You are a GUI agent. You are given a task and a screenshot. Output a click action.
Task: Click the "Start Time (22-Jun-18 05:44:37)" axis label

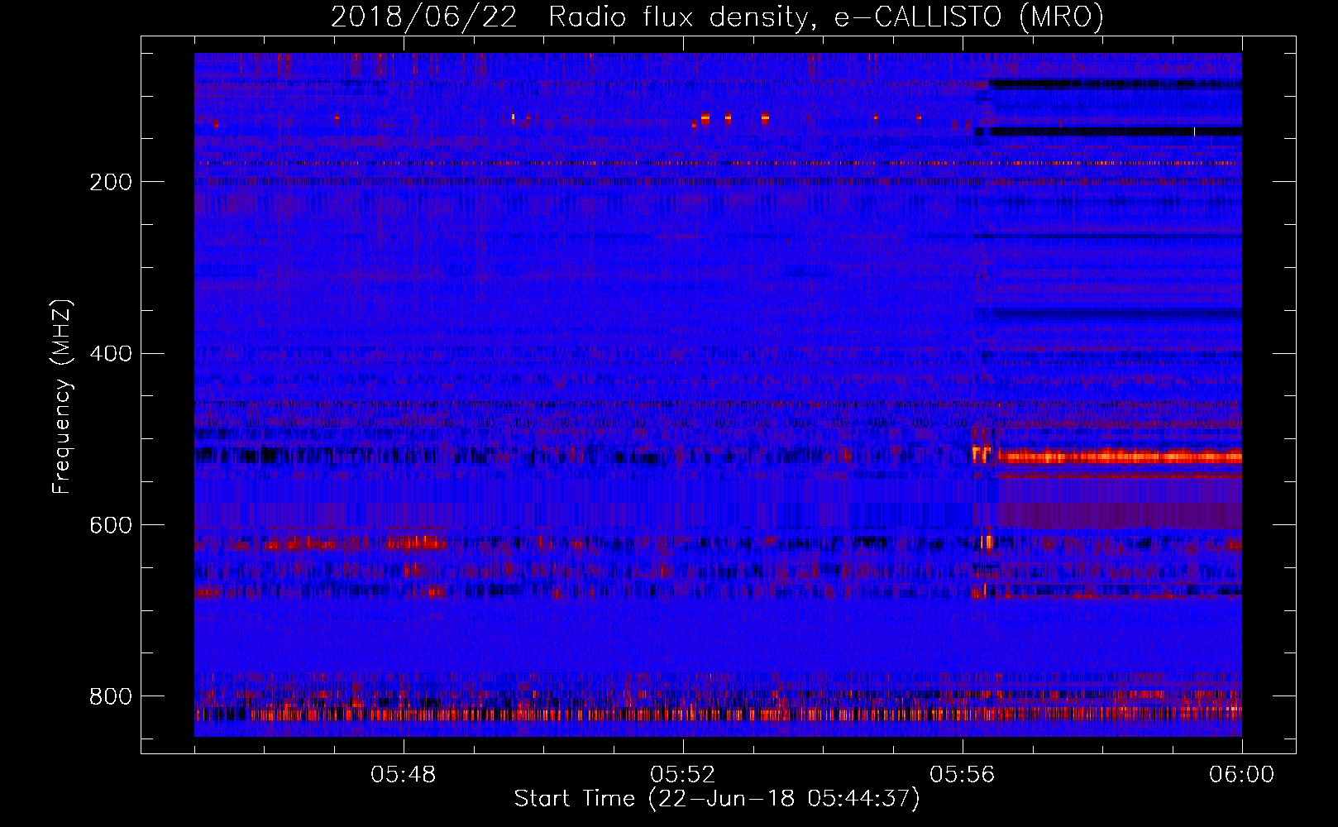tap(717, 799)
